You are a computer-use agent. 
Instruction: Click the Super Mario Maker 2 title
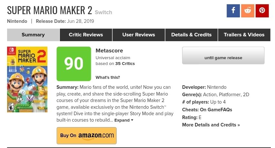click(50, 10)
